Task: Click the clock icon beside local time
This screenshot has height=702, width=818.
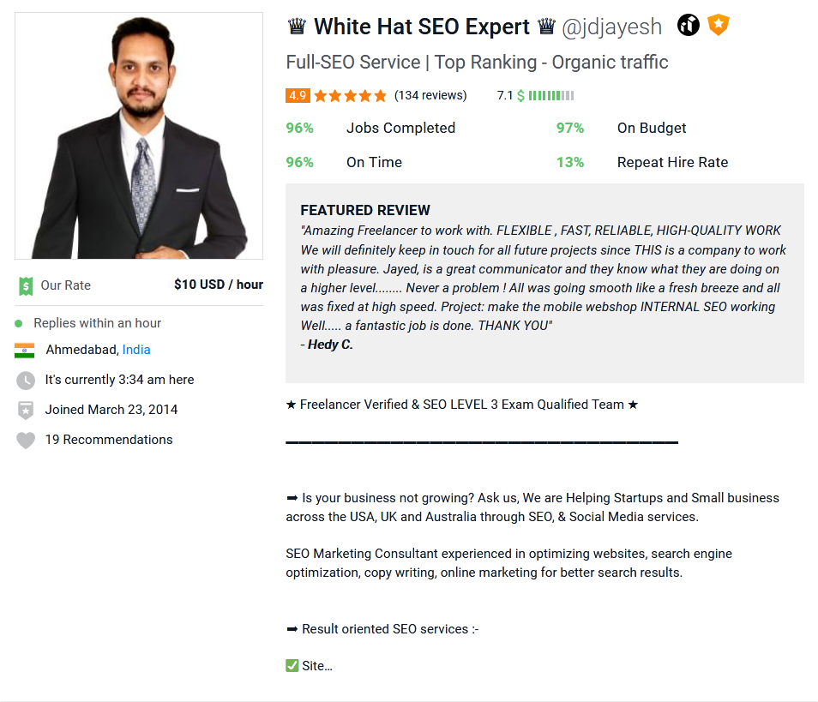Action: tap(26, 381)
